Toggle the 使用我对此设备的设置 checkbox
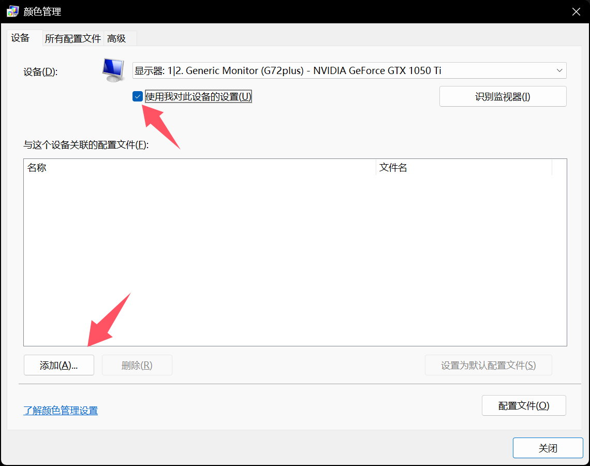This screenshot has width=590, height=466. (138, 96)
